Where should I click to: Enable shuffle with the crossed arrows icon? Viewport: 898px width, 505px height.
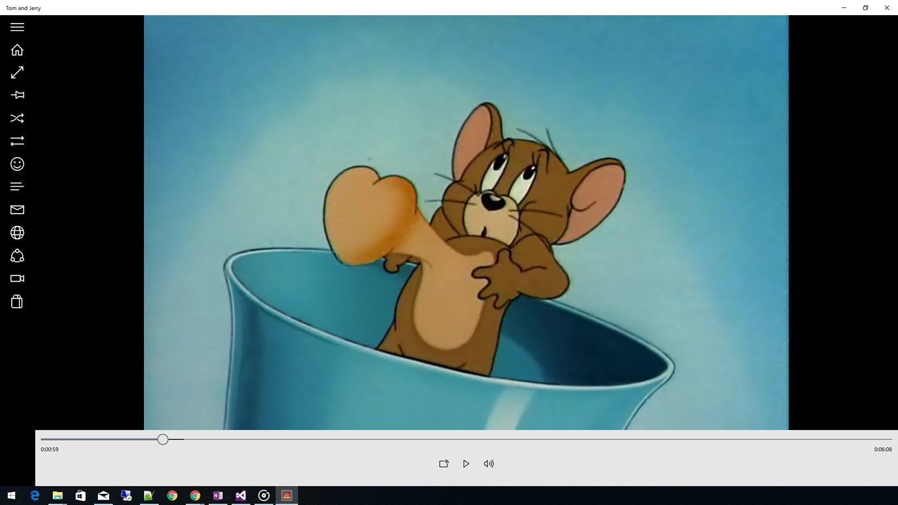[17, 118]
